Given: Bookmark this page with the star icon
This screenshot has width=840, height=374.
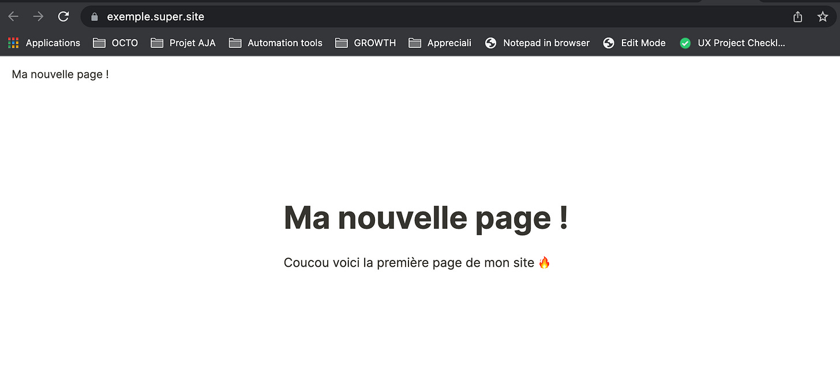Looking at the screenshot, I should click(x=823, y=17).
